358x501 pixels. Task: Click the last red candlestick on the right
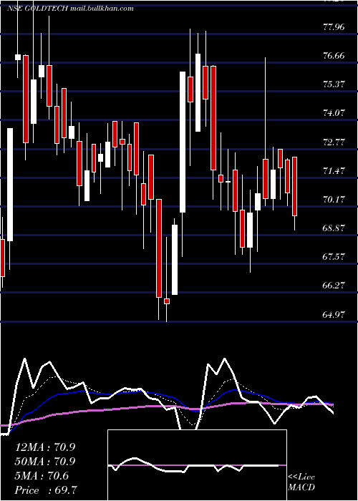(x=295, y=186)
